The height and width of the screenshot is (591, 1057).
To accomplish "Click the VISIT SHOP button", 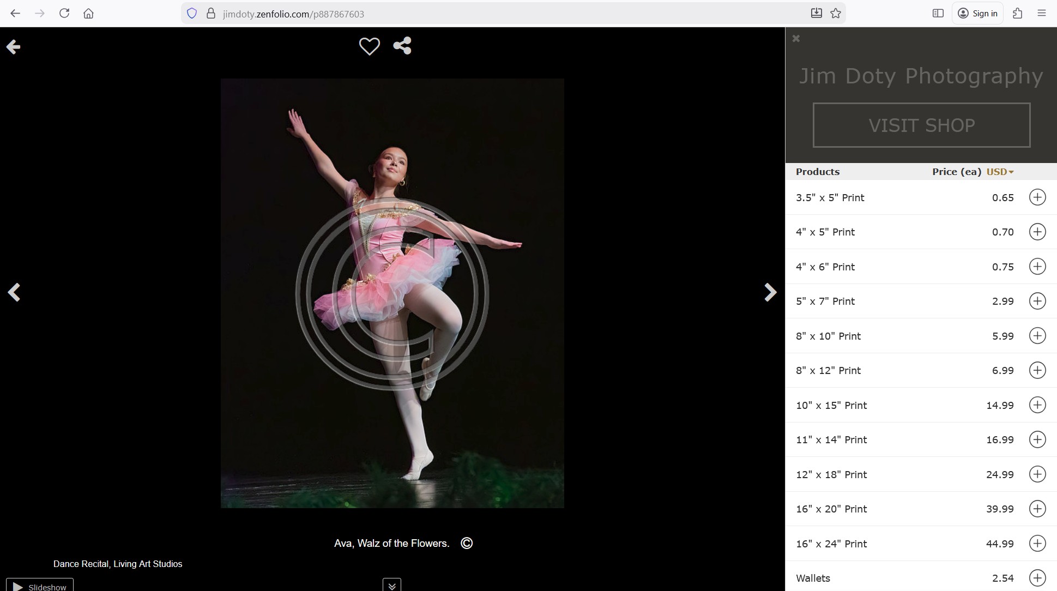I will 921,125.
